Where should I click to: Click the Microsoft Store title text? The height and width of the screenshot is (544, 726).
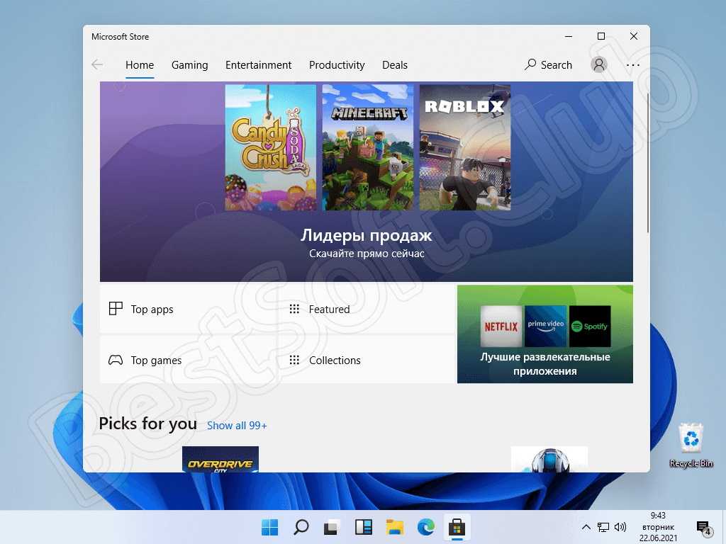[120, 37]
